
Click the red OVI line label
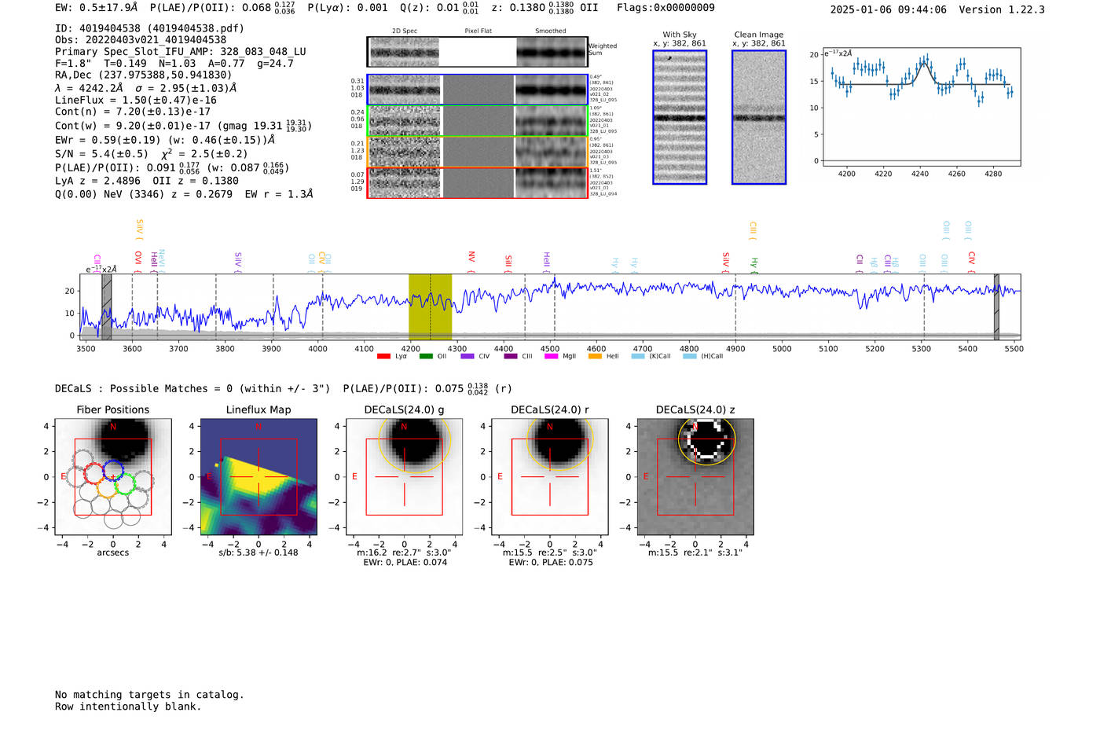(x=138, y=263)
